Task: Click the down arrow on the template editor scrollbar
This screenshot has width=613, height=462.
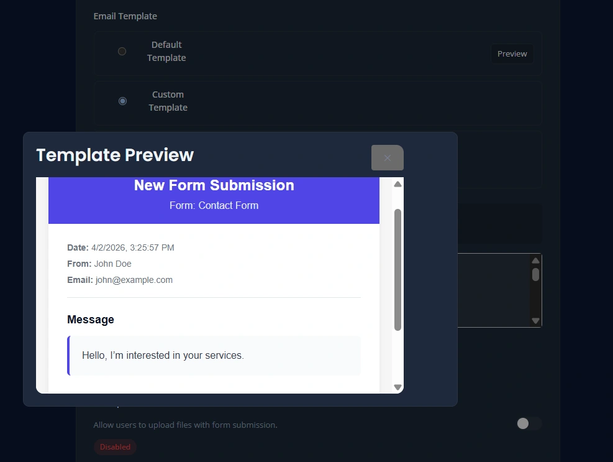Action: tap(535, 321)
